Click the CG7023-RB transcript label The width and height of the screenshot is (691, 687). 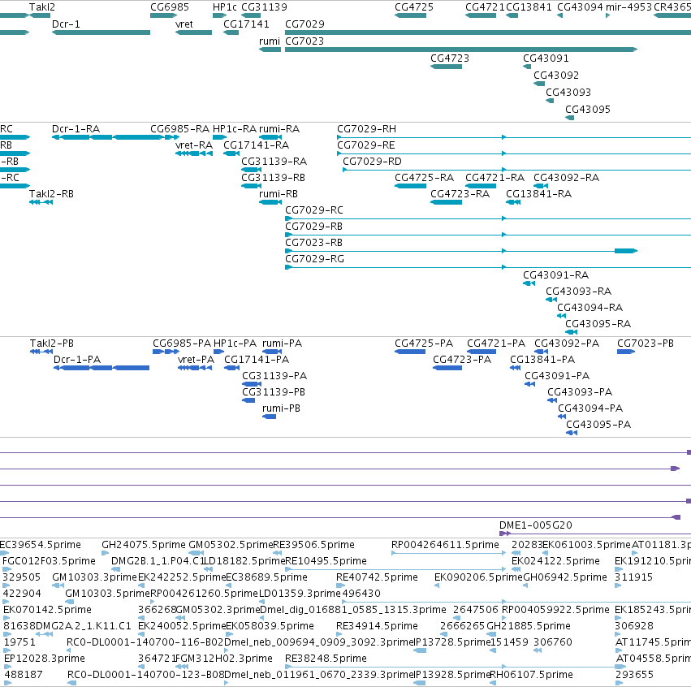click(313, 243)
